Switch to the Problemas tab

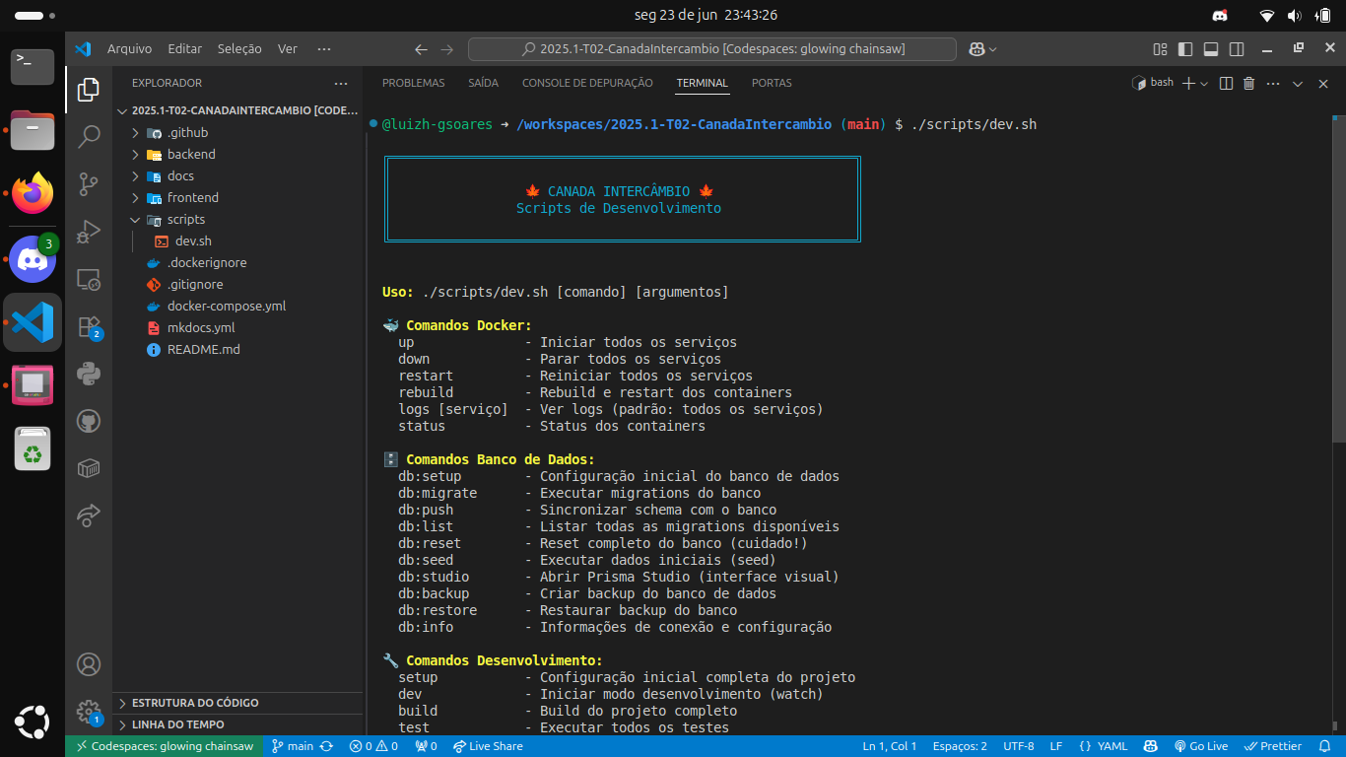(414, 84)
